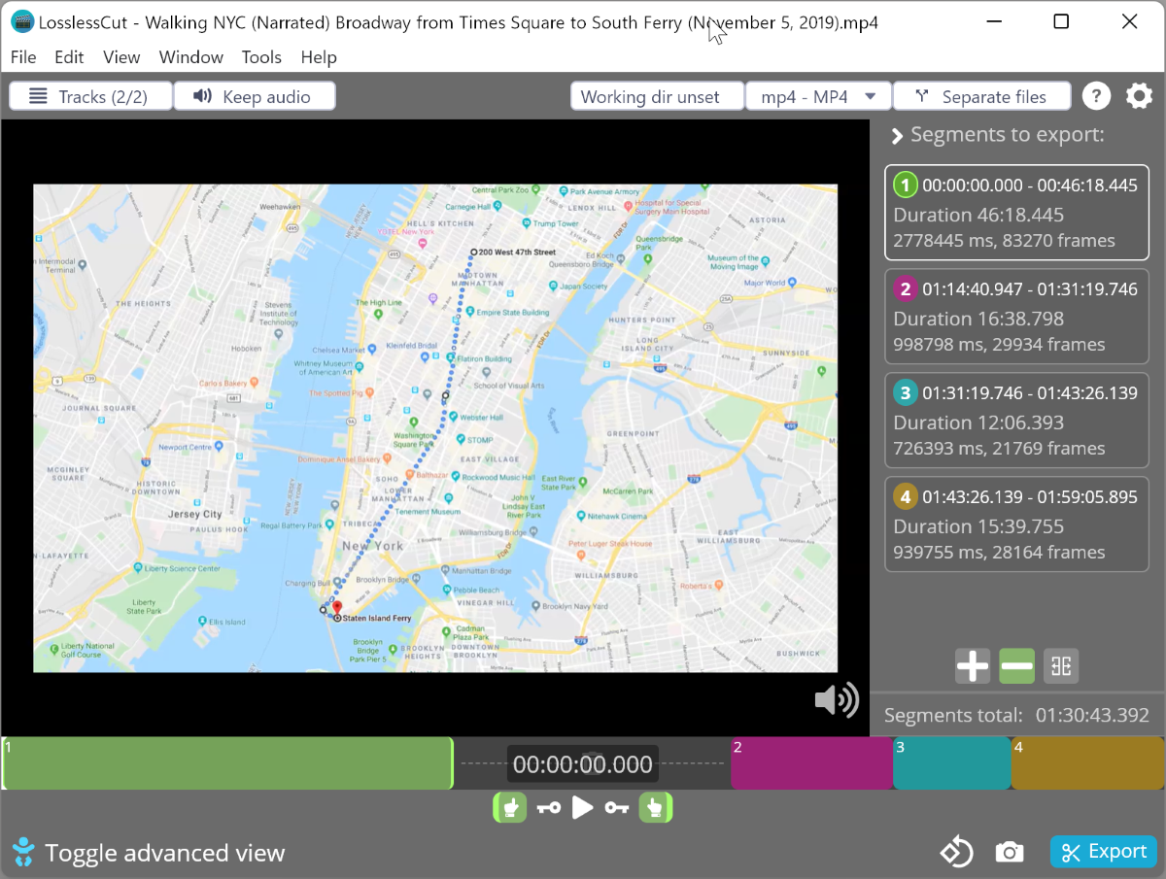Remove the current segment with minus icon
This screenshot has height=879, width=1166.
click(1017, 666)
